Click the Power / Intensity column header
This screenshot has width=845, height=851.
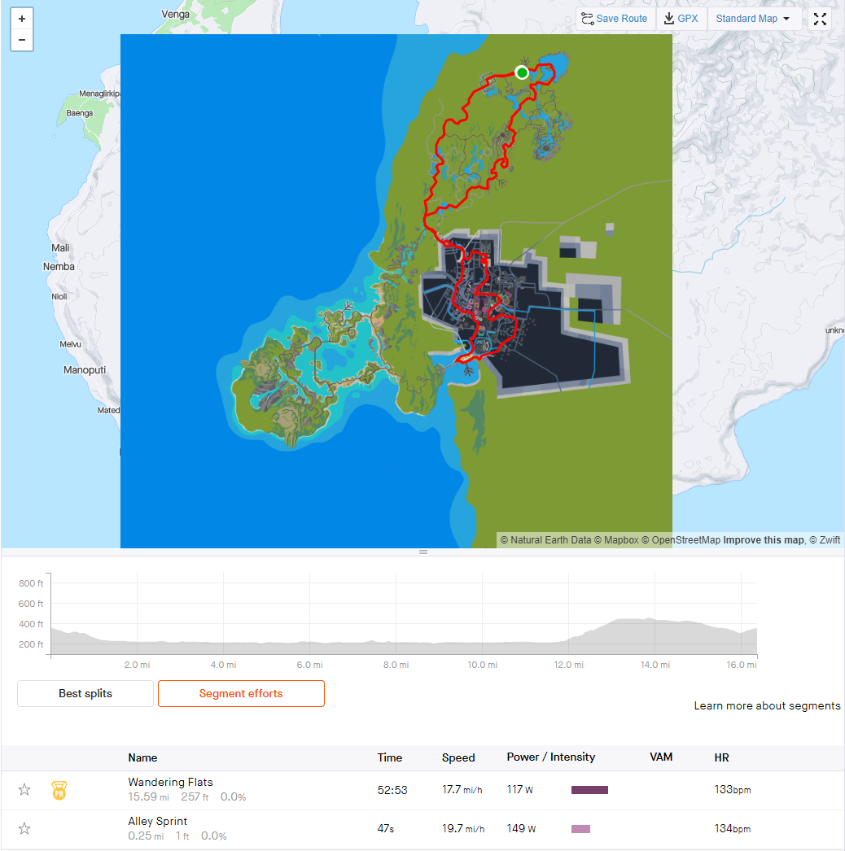[x=550, y=757]
